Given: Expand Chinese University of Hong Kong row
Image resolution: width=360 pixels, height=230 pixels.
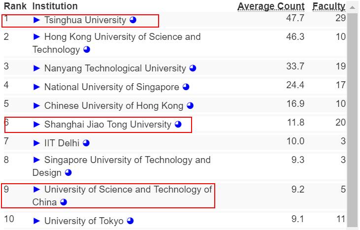Looking at the screenshot, I should coord(36,106).
